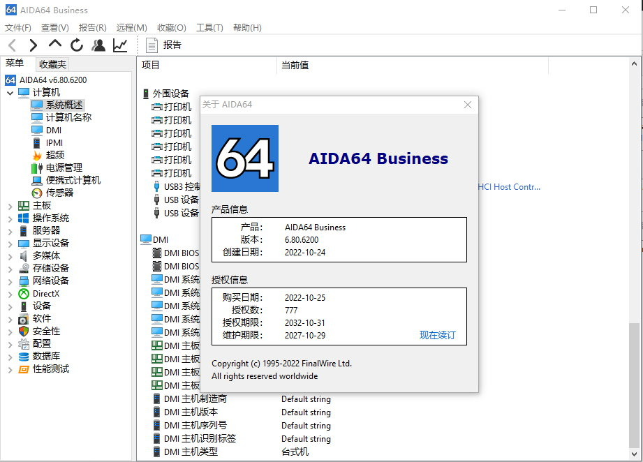This screenshot has height=462, width=643.
Task: Open the 报告(R) menu
Action: tap(93, 28)
